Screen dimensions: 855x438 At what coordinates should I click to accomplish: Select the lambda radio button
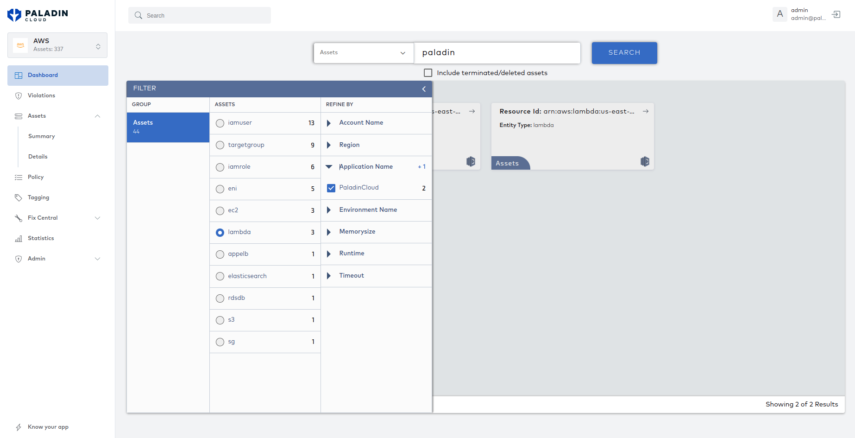coord(220,233)
